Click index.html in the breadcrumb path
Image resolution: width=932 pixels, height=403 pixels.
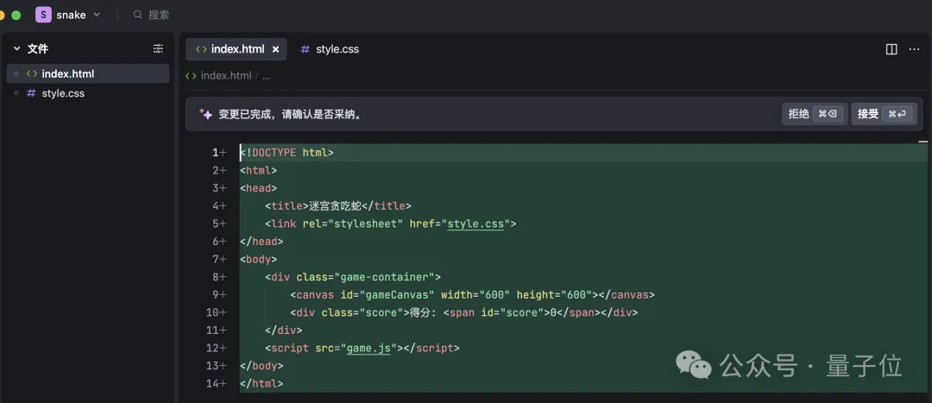[225, 75]
